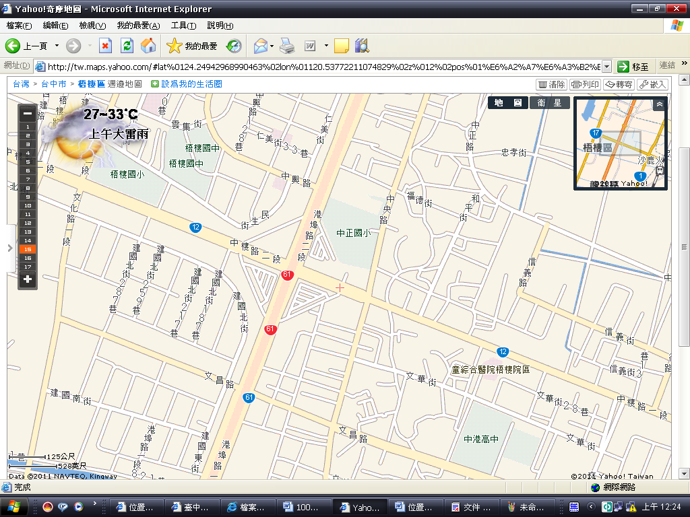Collapse the overview mini-map panel

tap(659, 104)
